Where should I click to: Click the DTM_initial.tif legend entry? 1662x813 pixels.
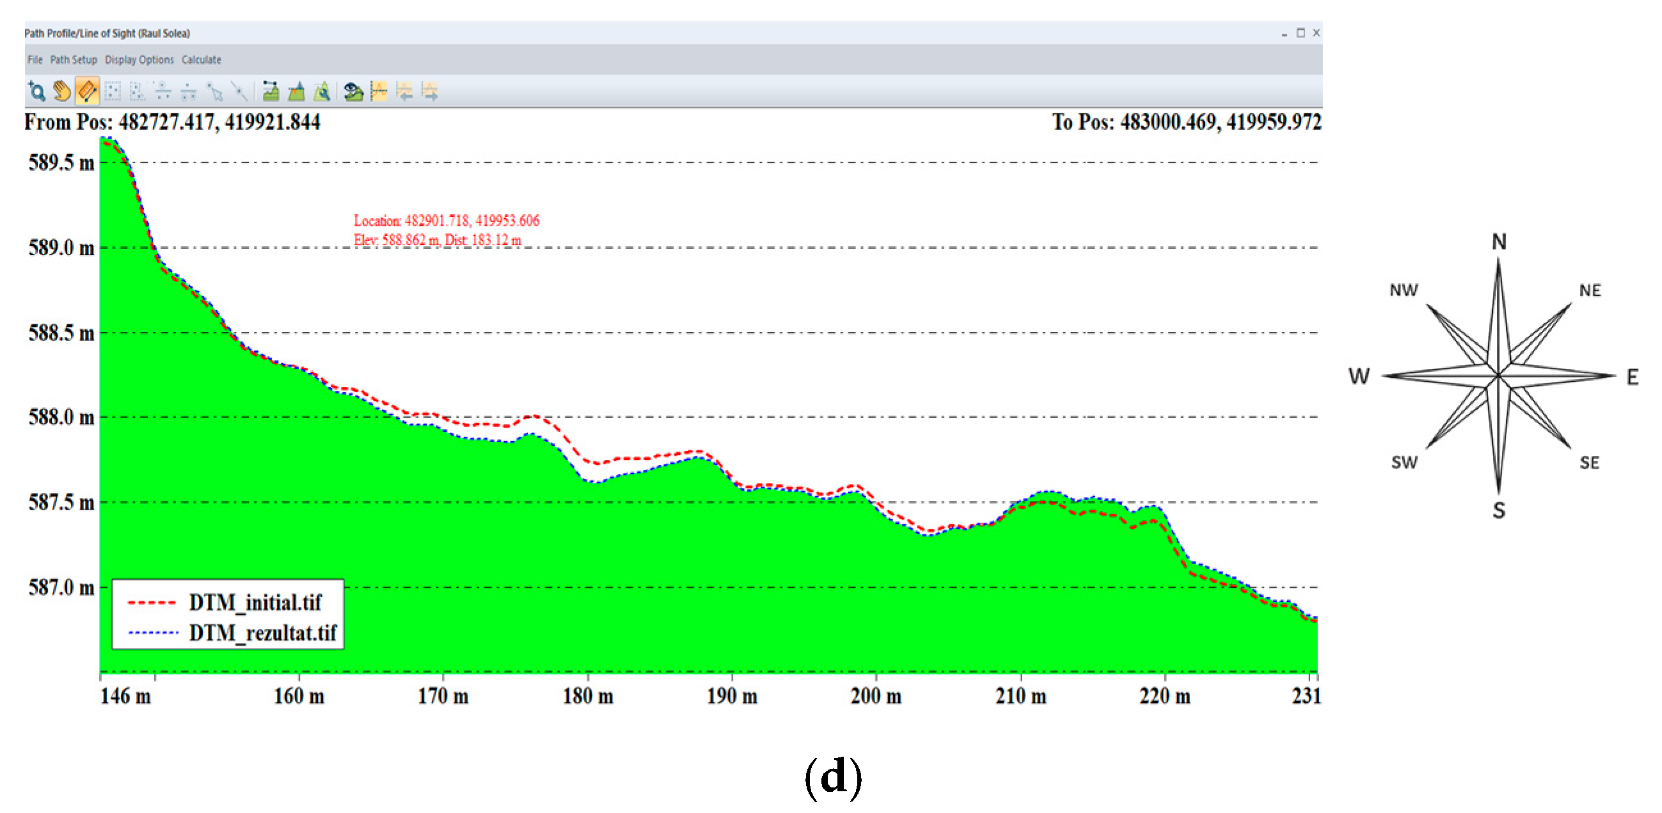tap(255, 603)
